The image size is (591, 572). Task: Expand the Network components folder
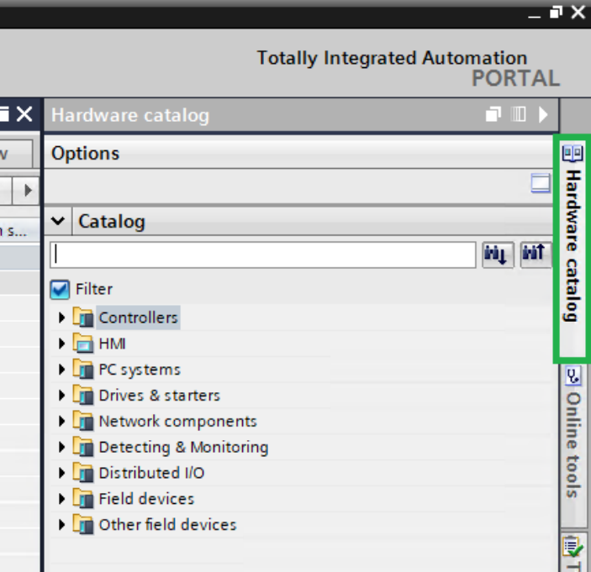pyautogui.click(x=61, y=422)
